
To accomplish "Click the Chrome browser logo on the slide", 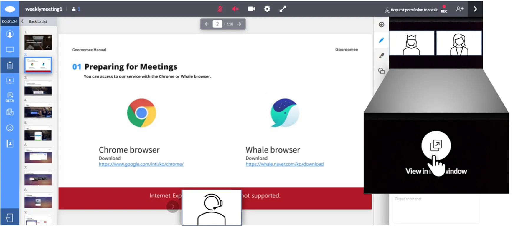I will click(141, 113).
